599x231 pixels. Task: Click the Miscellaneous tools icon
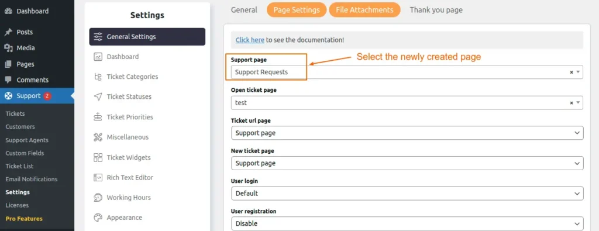(x=98, y=137)
